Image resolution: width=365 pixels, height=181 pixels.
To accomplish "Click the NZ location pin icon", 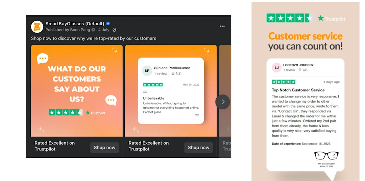I will click(x=173, y=74).
